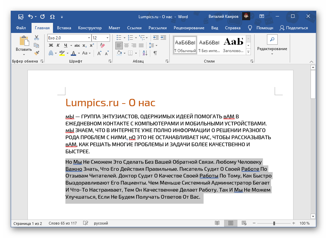Toggle italic formatting
Viewport: 327px width, 238px height.
(x=58, y=45)
